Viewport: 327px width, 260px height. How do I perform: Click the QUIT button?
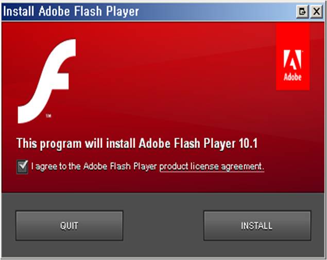click(69, 226)
